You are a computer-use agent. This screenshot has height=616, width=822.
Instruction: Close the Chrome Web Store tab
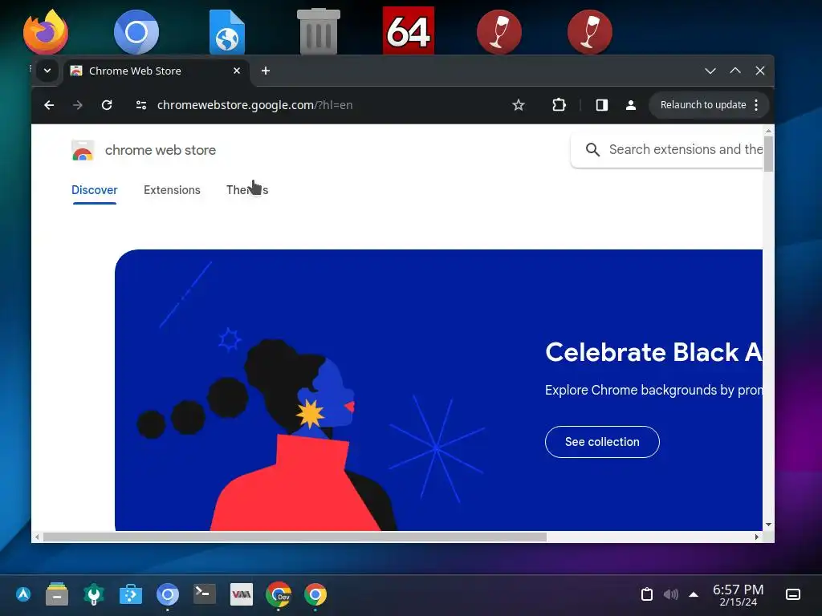(x=237, y=71)
